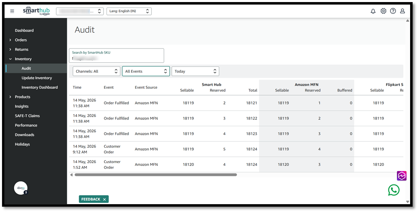This screenshot has height=212, width=418.
Task: Click the help question mark icon
Action: 393,11
